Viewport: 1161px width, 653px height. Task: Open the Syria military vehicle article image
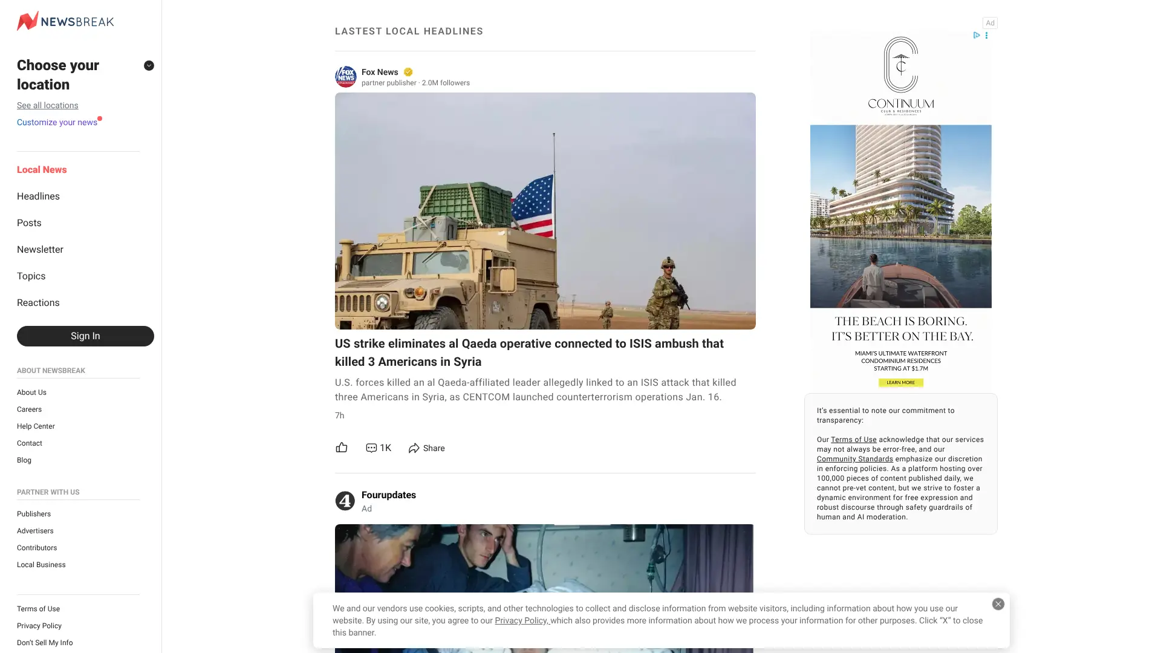(x=545, y=211)
